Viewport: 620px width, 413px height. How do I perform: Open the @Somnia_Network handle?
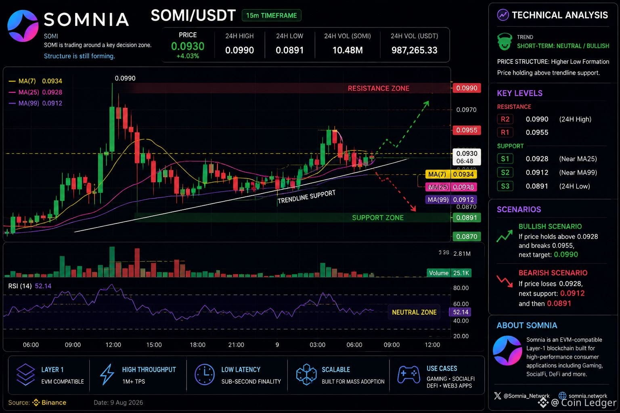coord(526,396)
